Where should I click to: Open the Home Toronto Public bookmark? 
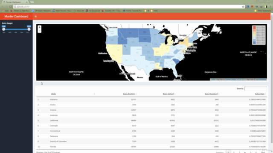point(132,11)
